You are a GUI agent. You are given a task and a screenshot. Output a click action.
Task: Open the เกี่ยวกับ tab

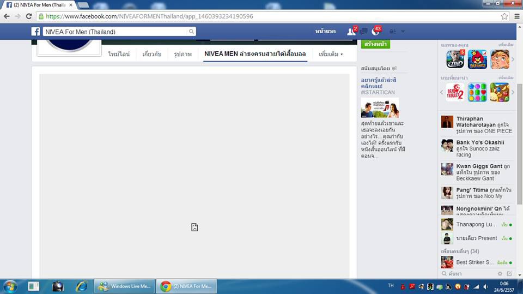152,54
